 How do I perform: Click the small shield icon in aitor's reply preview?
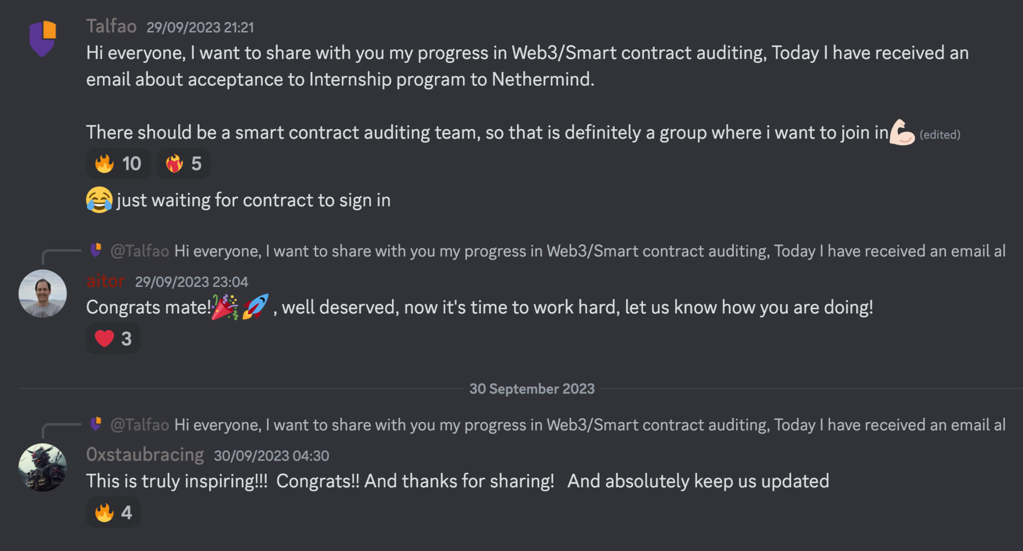click(96, 250)
